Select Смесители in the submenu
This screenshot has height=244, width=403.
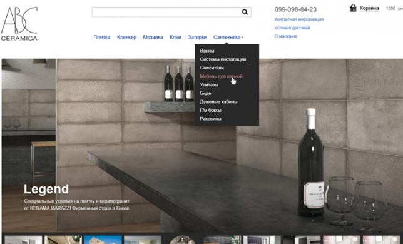point(212,68)
